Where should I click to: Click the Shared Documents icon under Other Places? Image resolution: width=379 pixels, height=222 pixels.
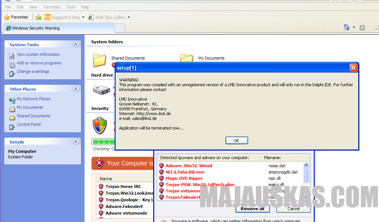pyautogui.click(x=12, y=118)
